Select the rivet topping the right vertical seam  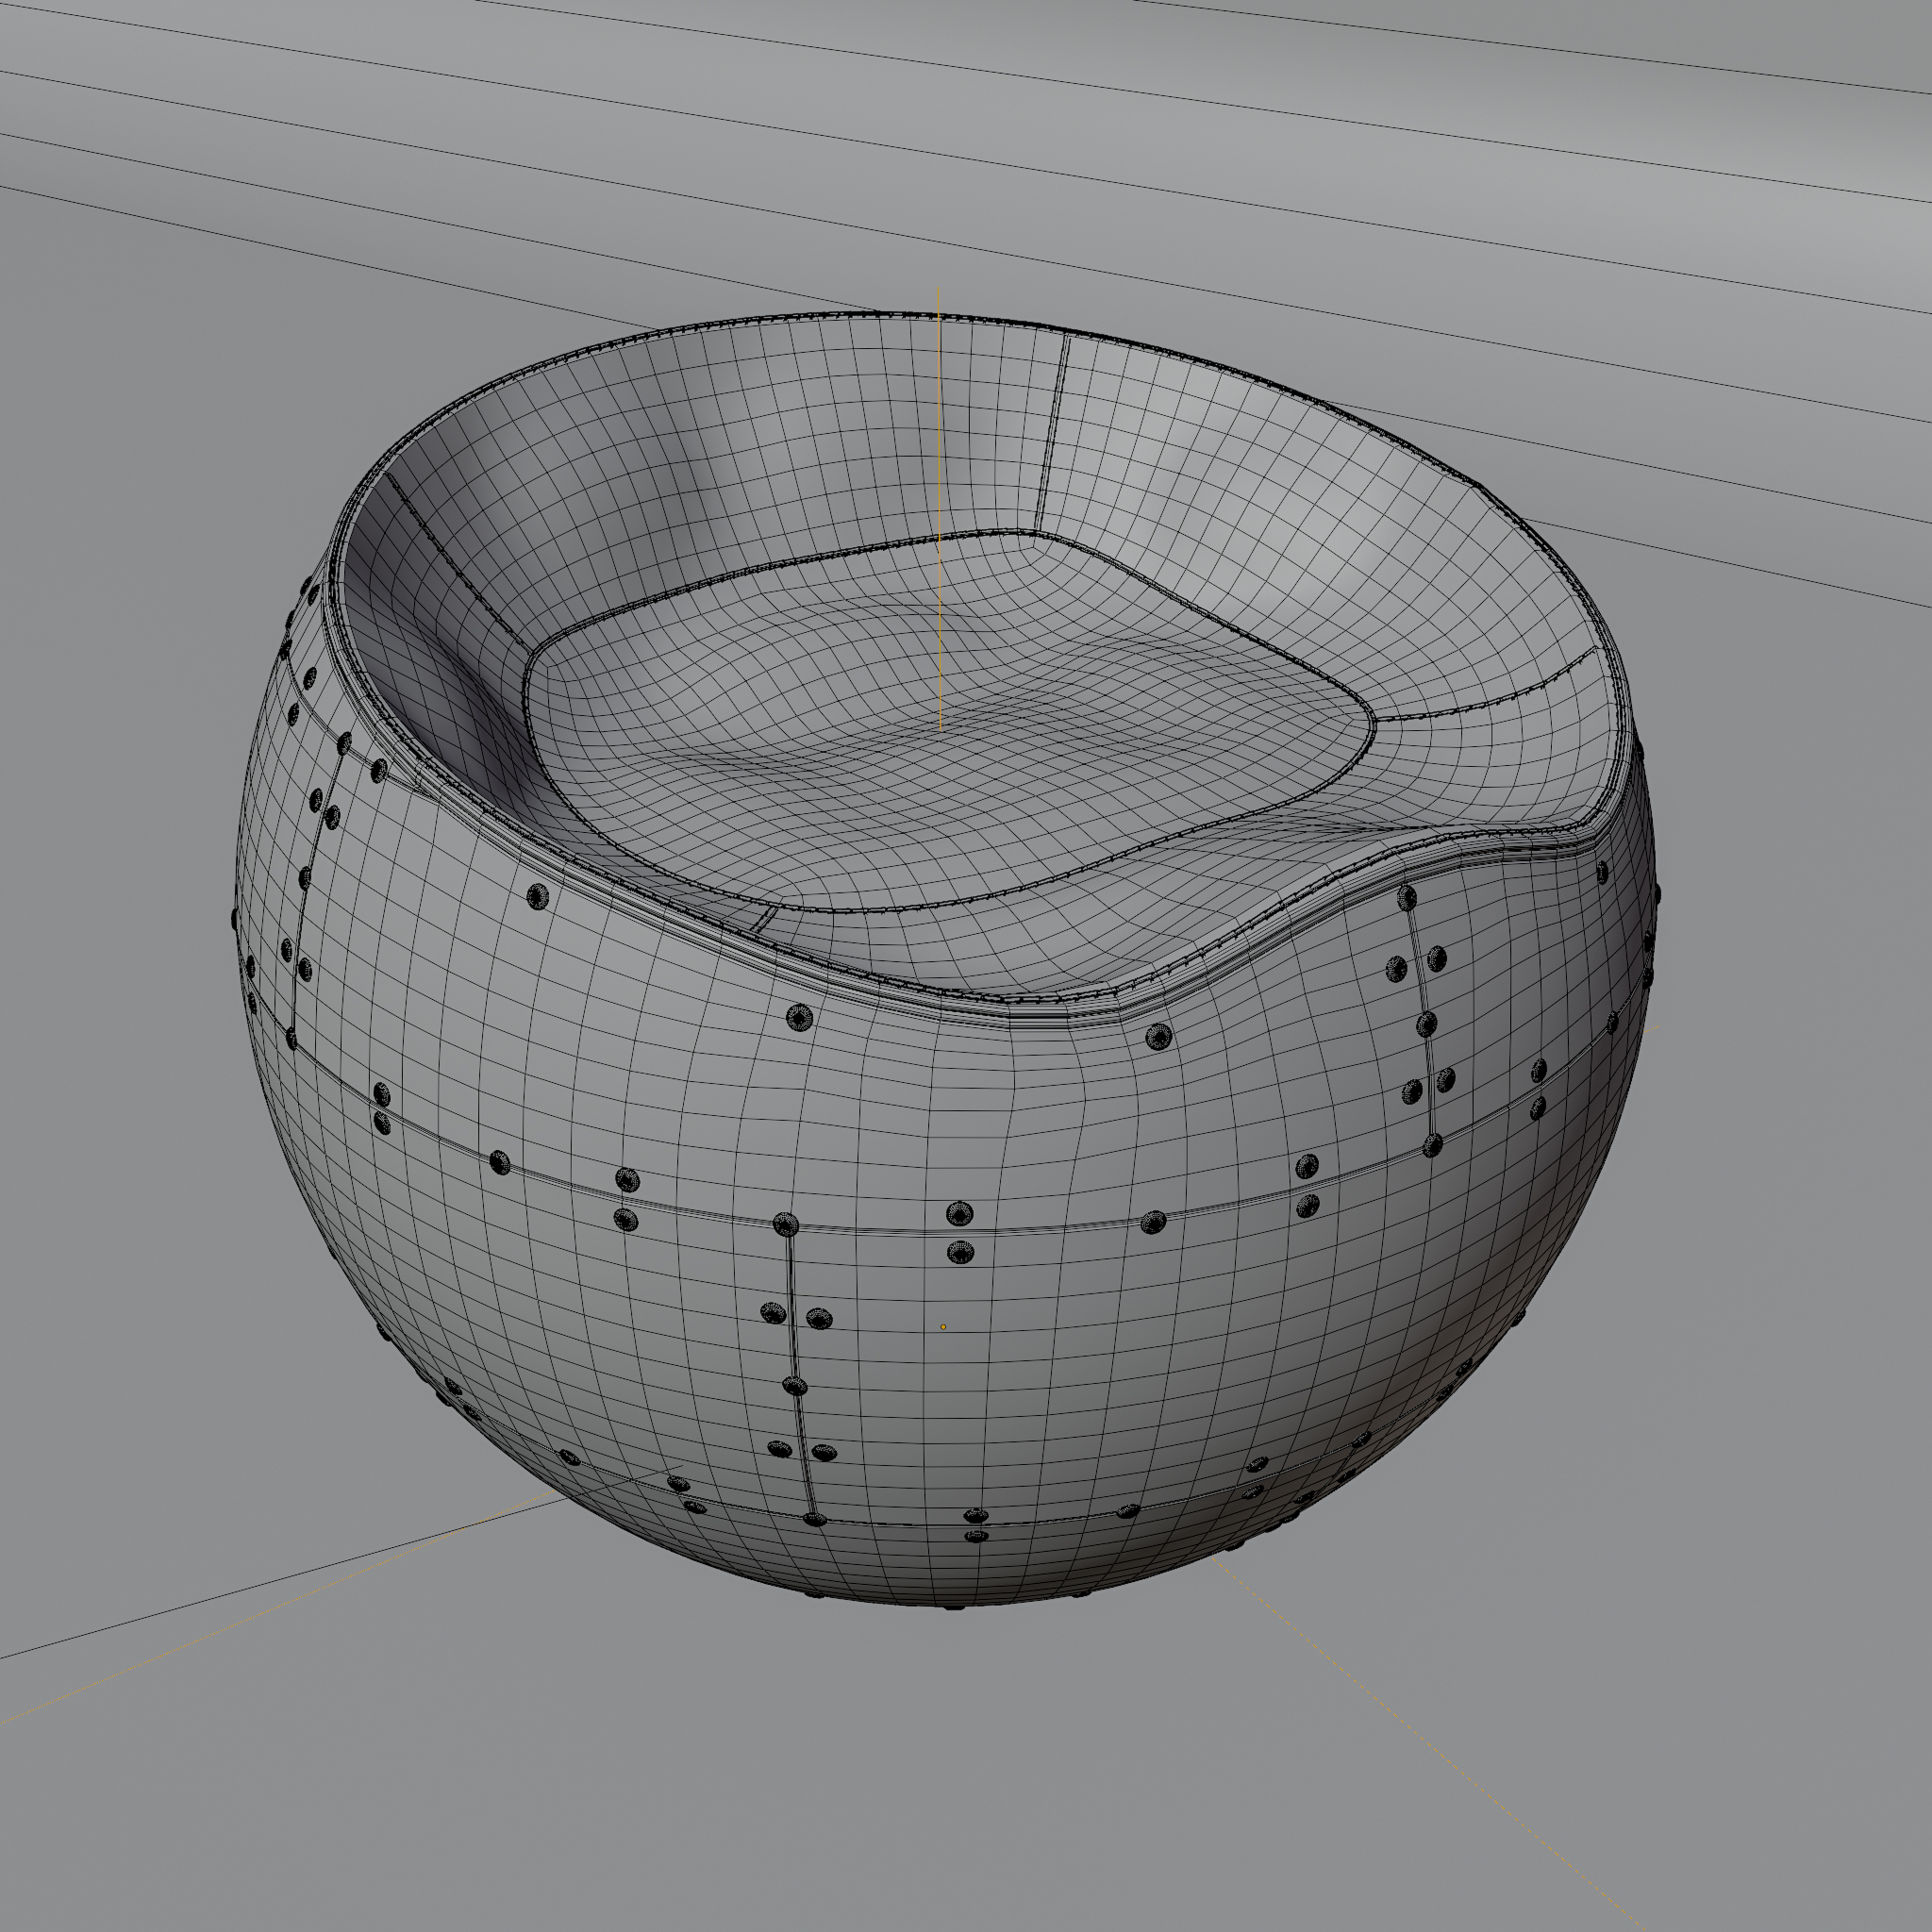coord(1407,897)
